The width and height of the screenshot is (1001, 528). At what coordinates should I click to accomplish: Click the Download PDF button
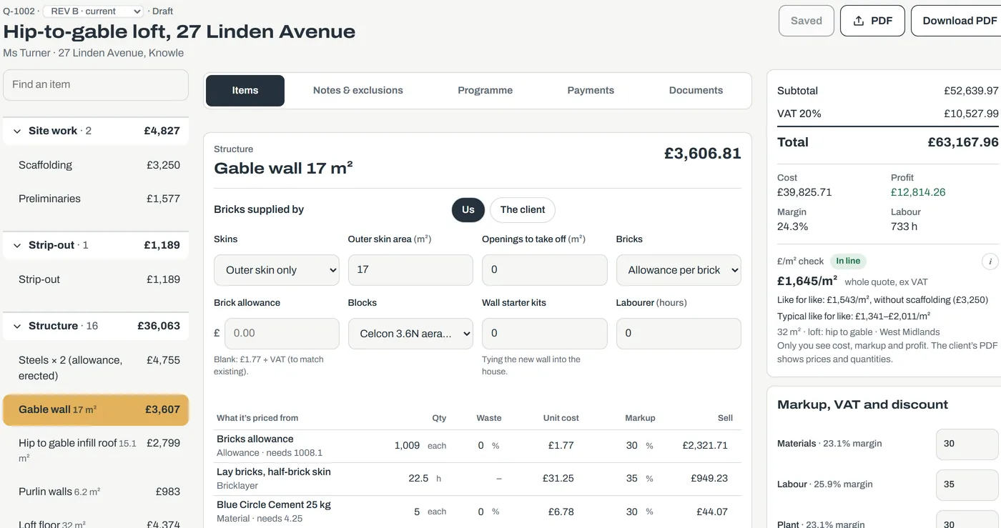pos(957,21)
